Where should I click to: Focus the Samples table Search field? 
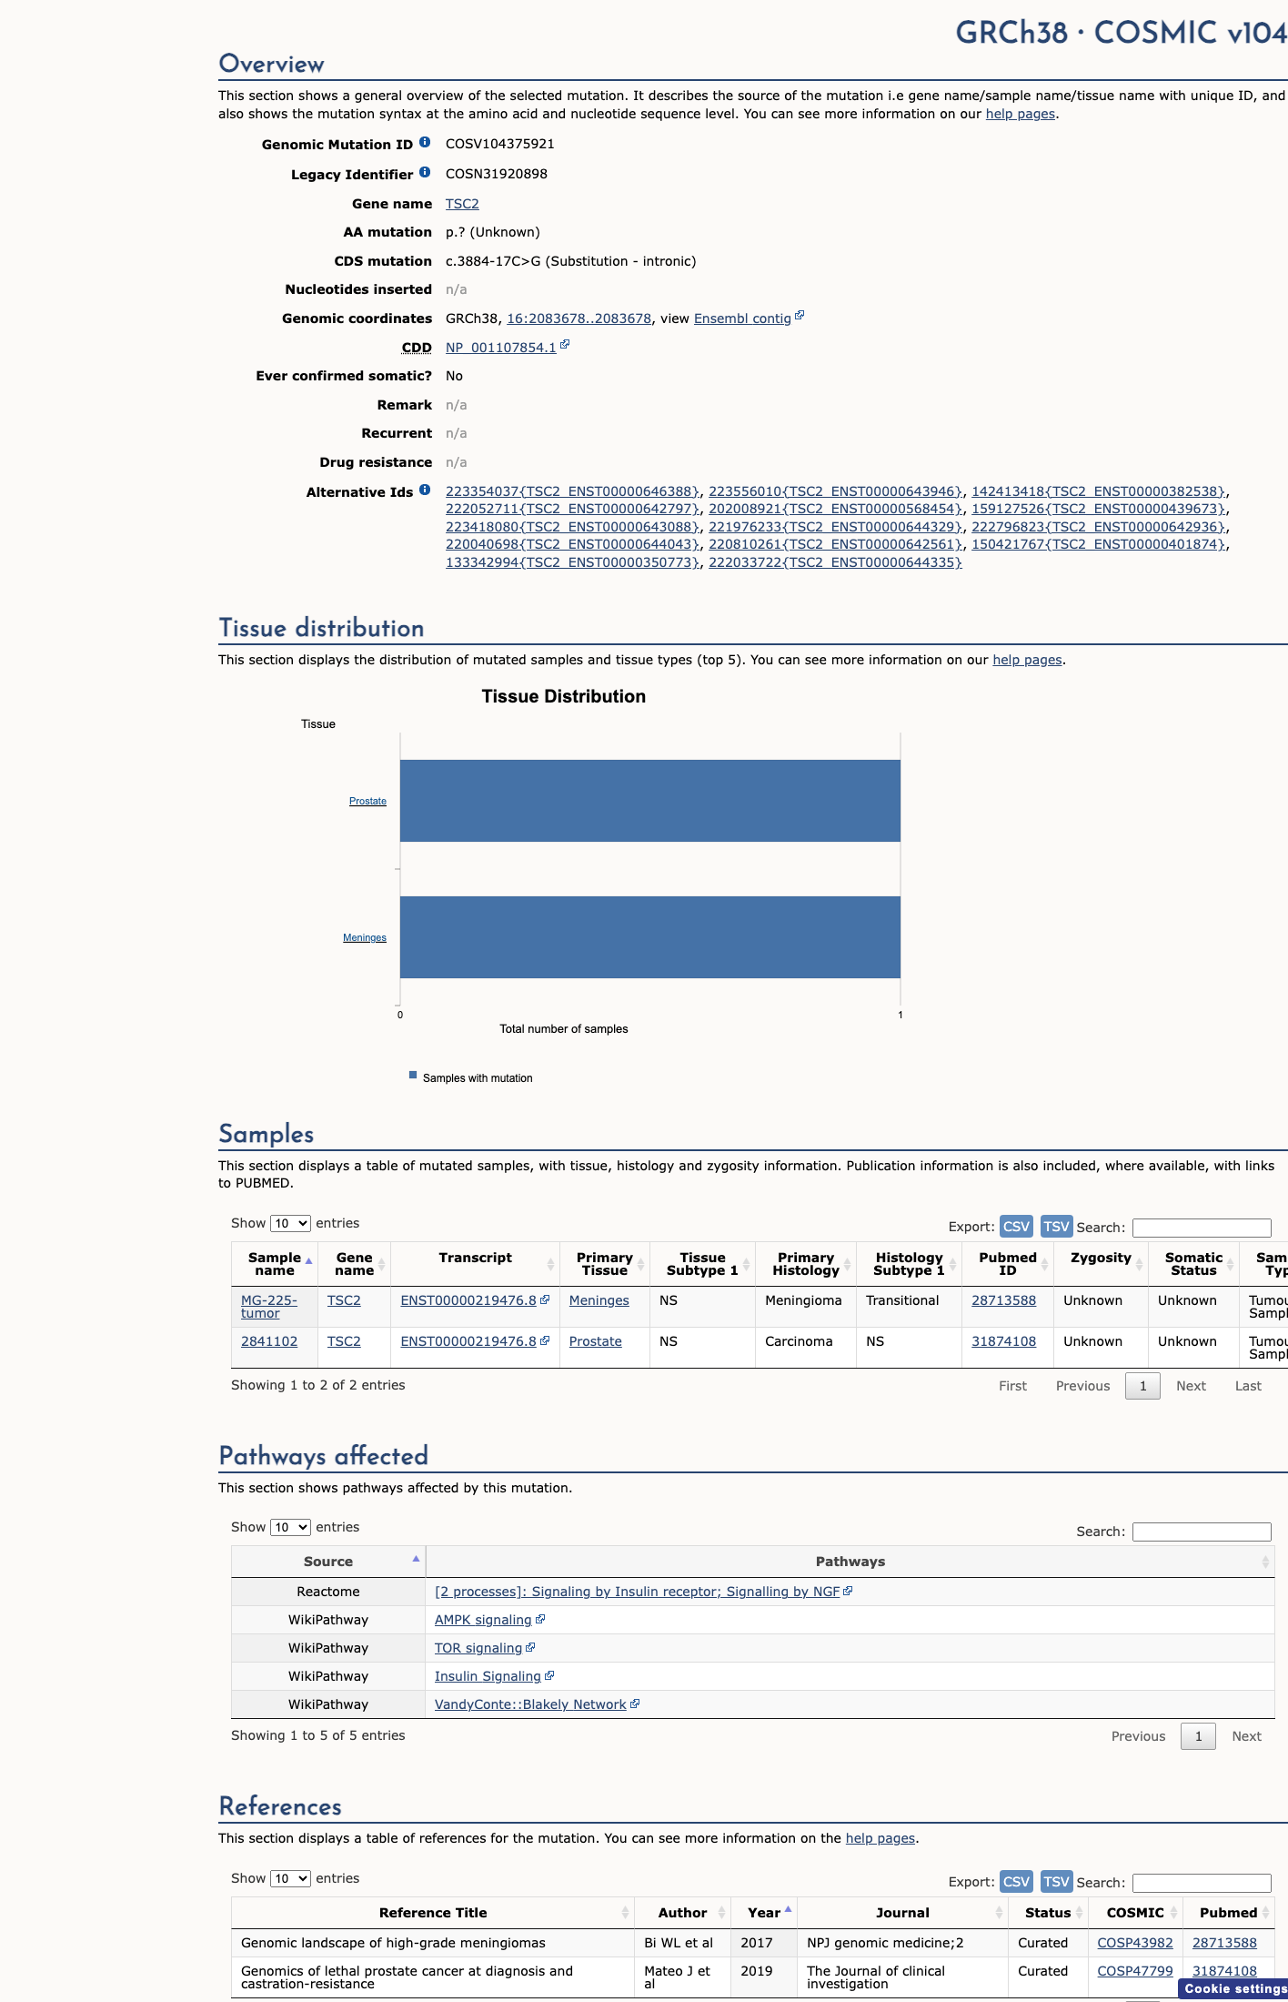[1202, 1228]
